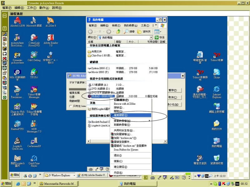The image size is (250, 187).
Task: Sort by the 名稱 column header
Action: tap(101, 42)
